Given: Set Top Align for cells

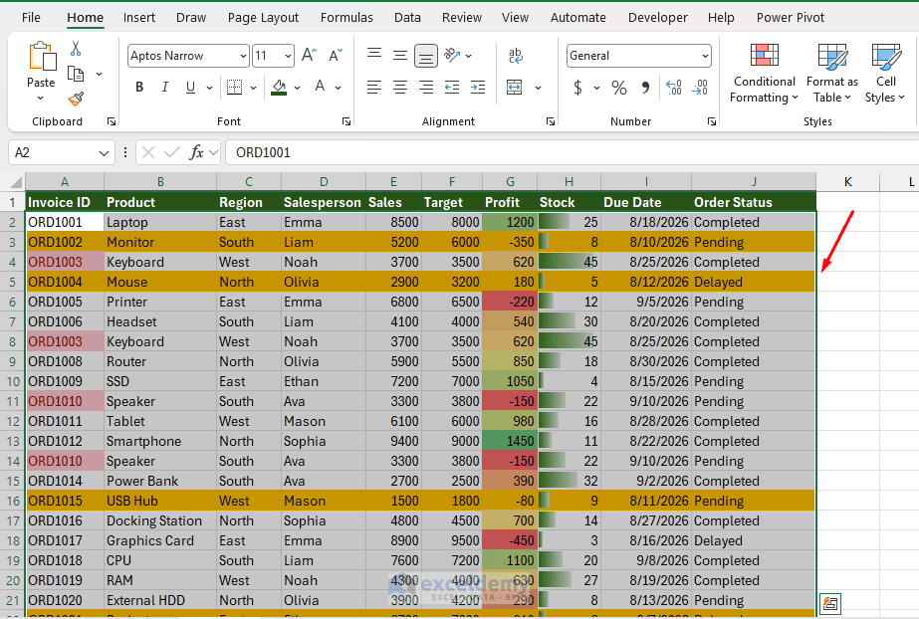Looking at the screenshot, I should pos(374,56).
